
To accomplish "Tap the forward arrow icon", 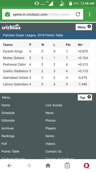I will coord(29,166).
